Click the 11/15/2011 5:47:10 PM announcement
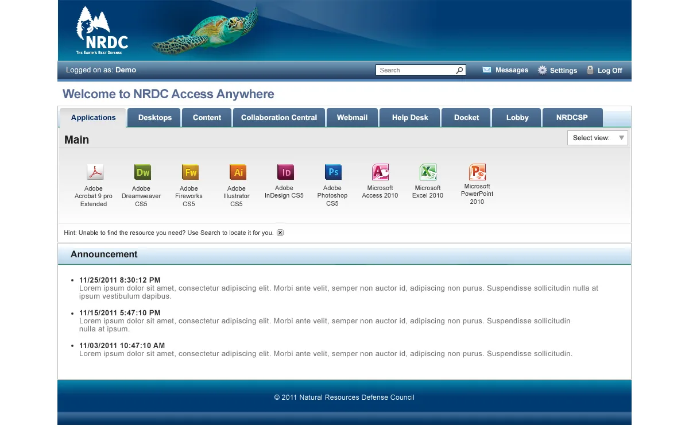The image size is (689, 448). pos(120,313)
